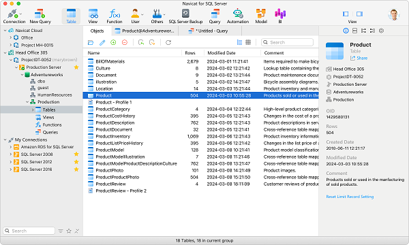This screenshot has width=409, height=245.
Task: Expand the Tables tree node
Action: 33,110
